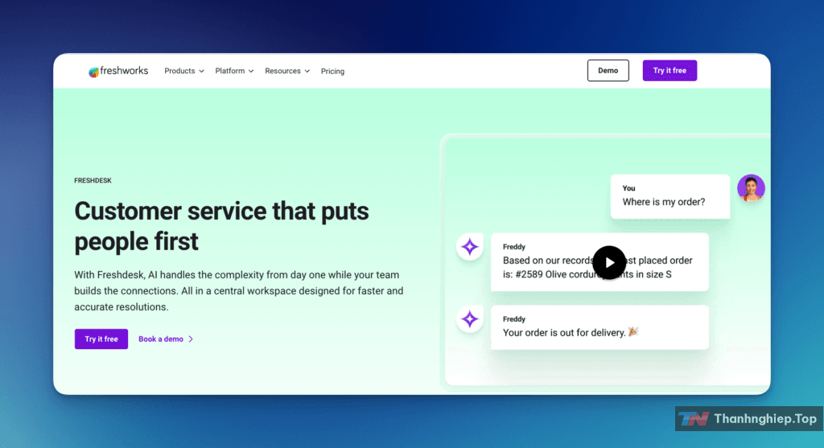Go to the Pricing page

click(332, 72)
